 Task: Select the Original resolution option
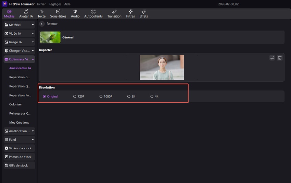pos(50,96)
